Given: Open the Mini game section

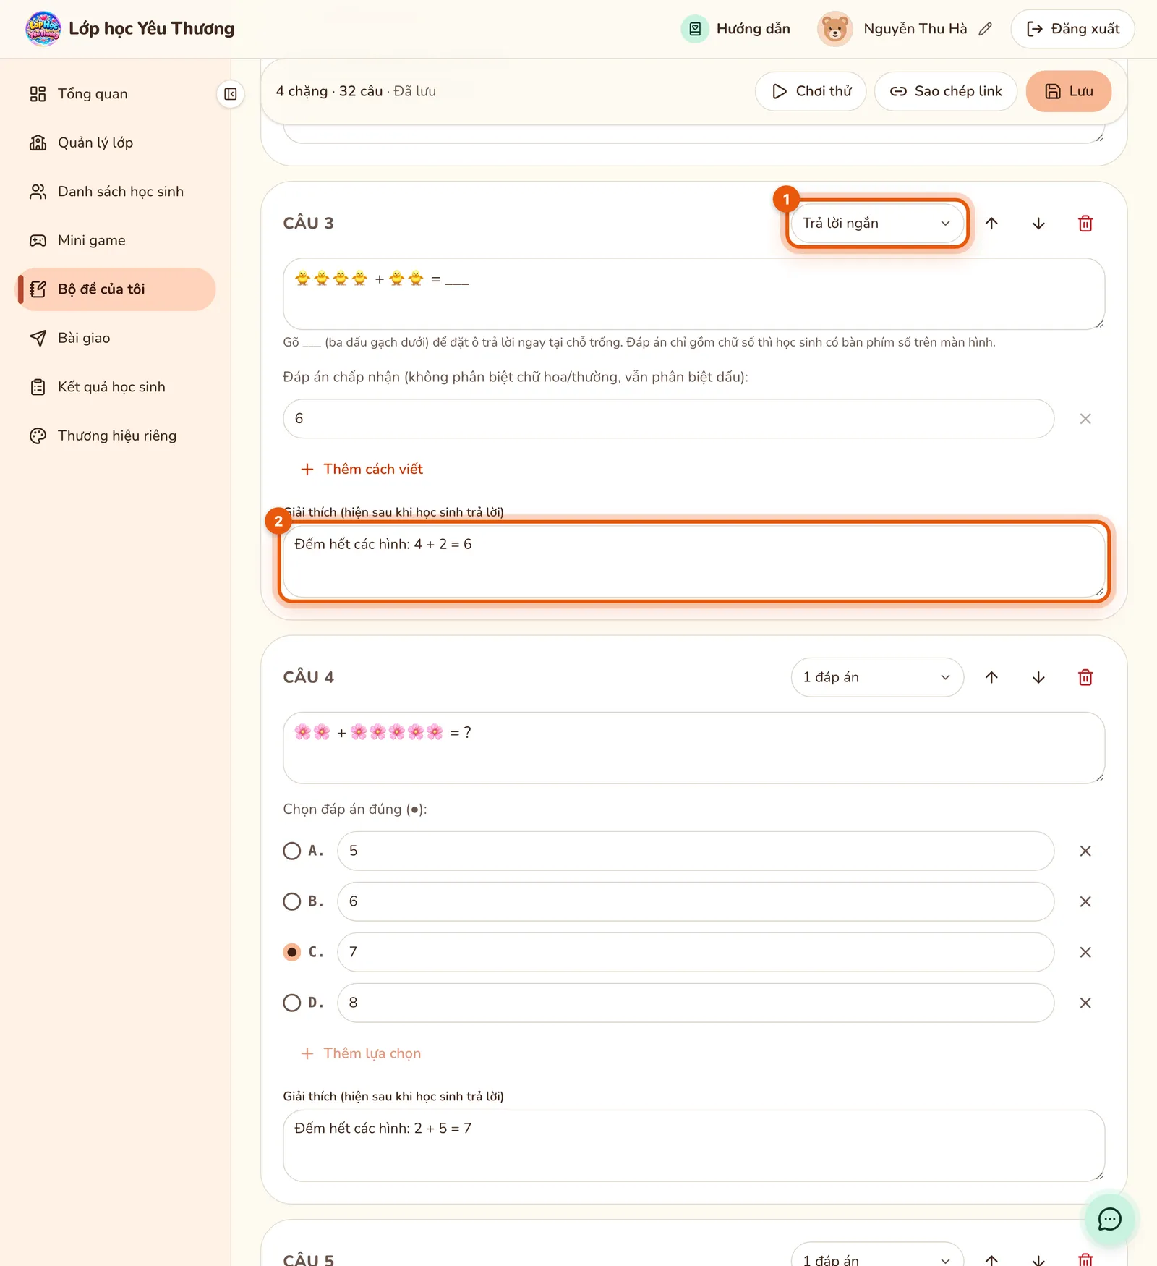Looking at the screenshot, I should tap(116, 240).
